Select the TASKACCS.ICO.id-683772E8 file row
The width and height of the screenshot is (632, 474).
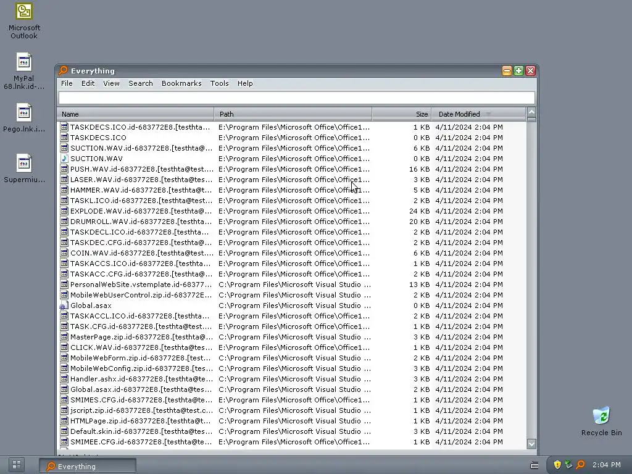pos(292,263)
